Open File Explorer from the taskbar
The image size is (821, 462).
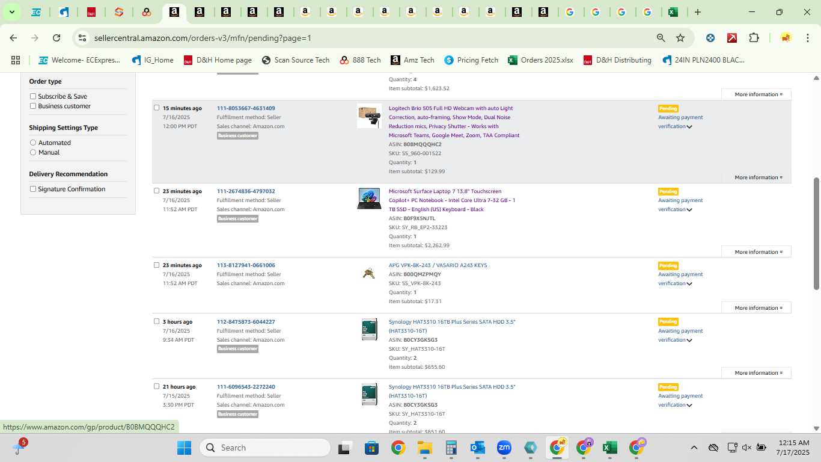[x=425, y=448]
